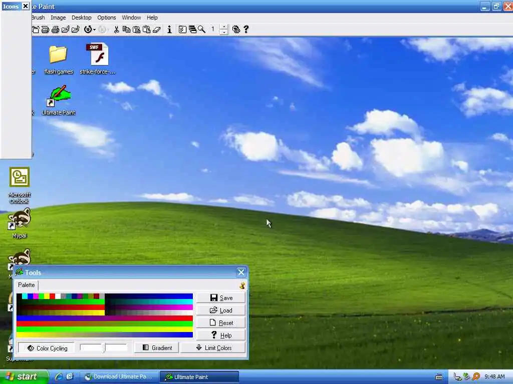This screenshot has height=384, width=513.
Task: Click the Save file folder toolbar icon
Action: coord(76,29)
